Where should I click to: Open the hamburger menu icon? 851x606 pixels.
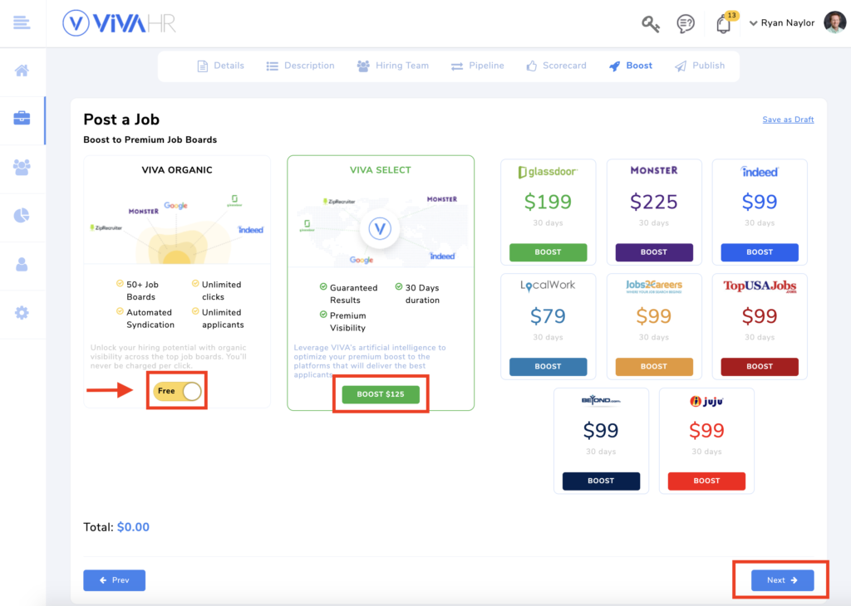tap(22, 22)
